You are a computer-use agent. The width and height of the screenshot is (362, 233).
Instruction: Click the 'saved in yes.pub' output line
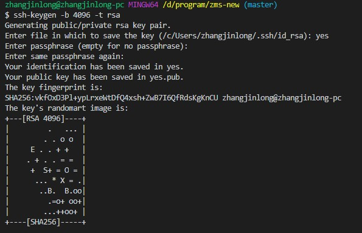94,77
